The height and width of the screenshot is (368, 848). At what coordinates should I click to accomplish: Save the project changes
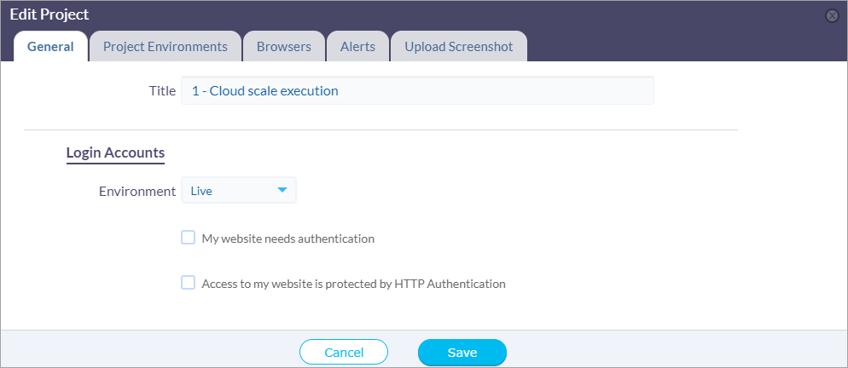pos(462,353)
